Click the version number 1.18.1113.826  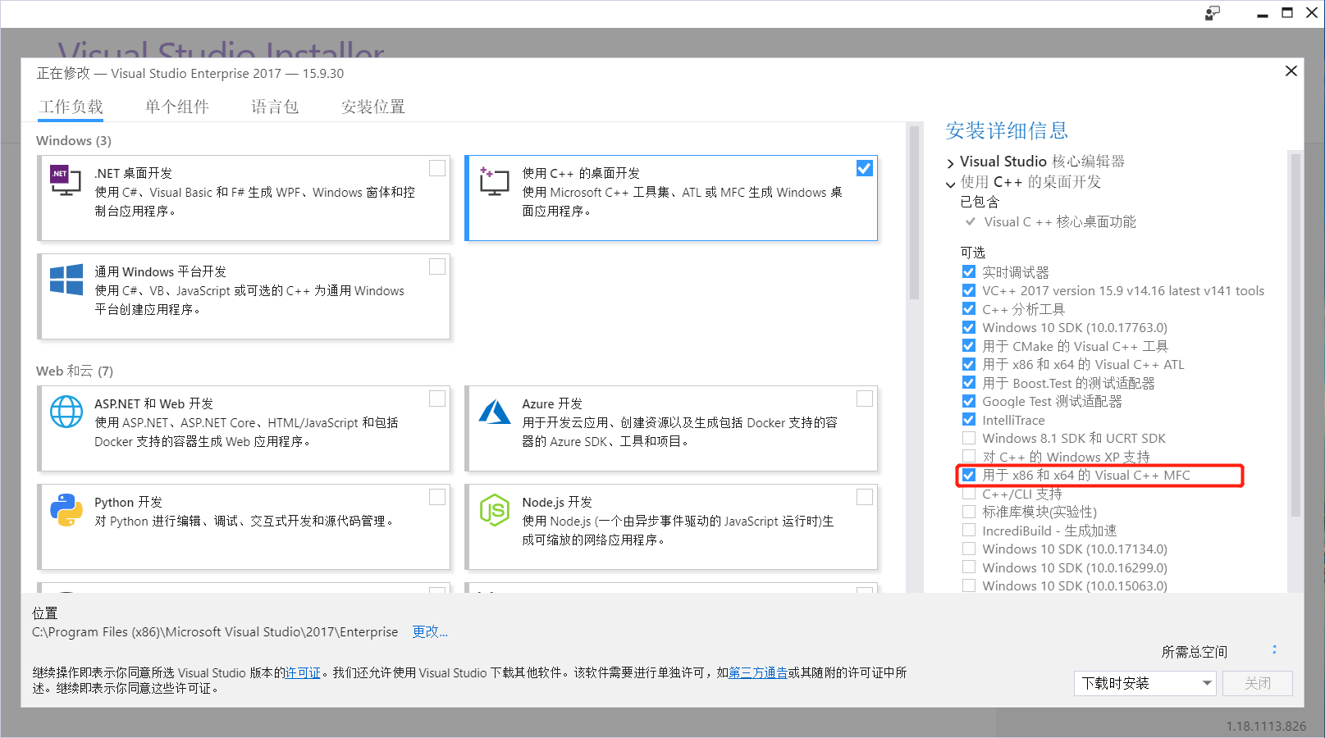click(x=1266, y=726)
